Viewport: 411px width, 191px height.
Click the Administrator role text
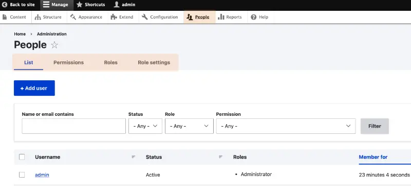(x=256, y=174)
